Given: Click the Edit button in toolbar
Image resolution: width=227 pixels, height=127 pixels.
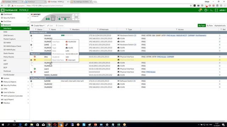Looking at the screenshot, I should (x=50, y=25).
